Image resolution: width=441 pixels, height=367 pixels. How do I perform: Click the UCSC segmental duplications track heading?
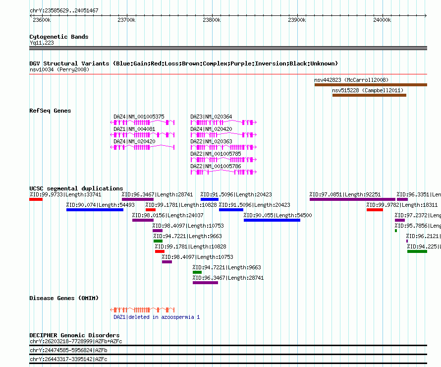point(76,188)
